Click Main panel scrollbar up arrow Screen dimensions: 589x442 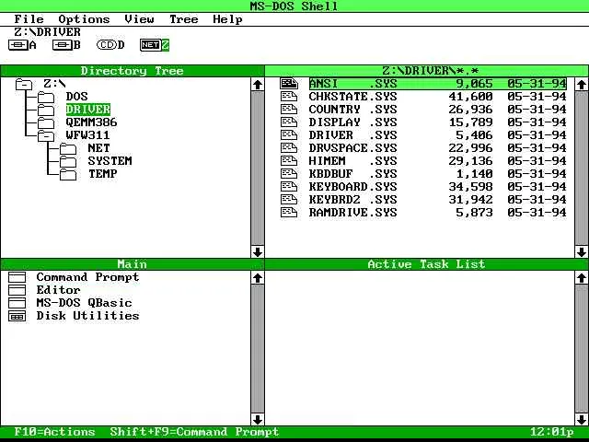tap(258, 278)
